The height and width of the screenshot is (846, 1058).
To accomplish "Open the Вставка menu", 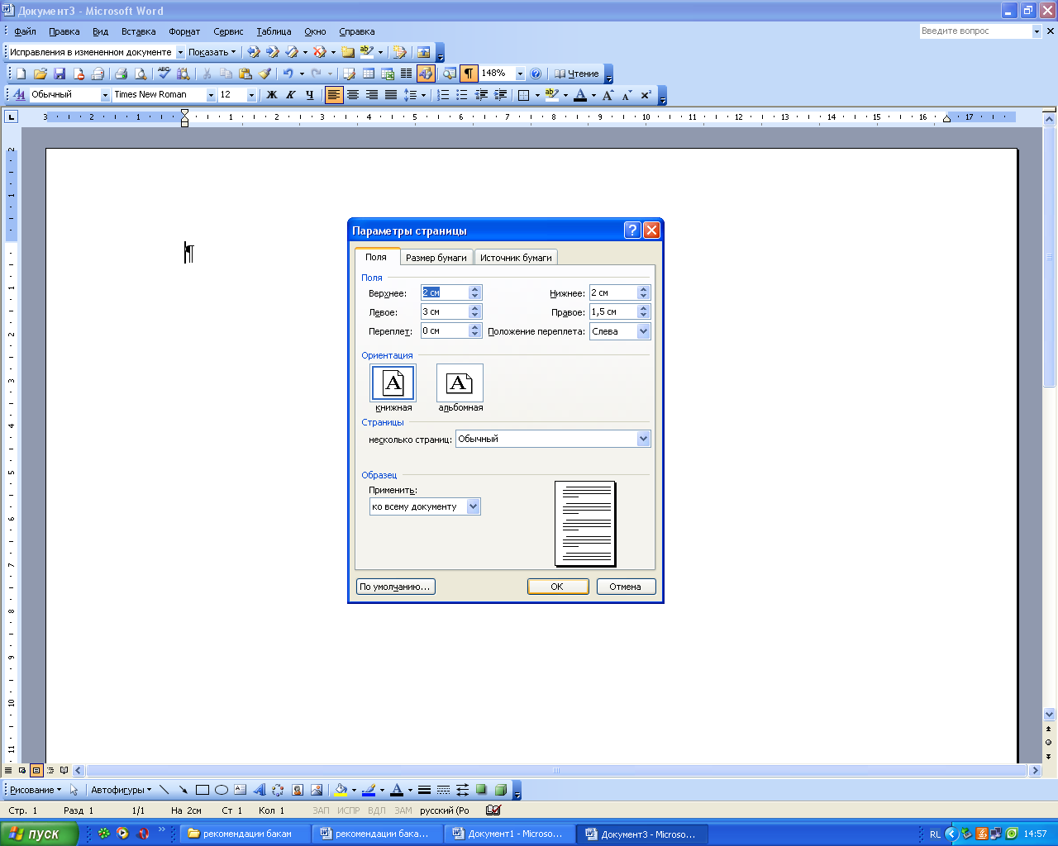I will point(138,31).
